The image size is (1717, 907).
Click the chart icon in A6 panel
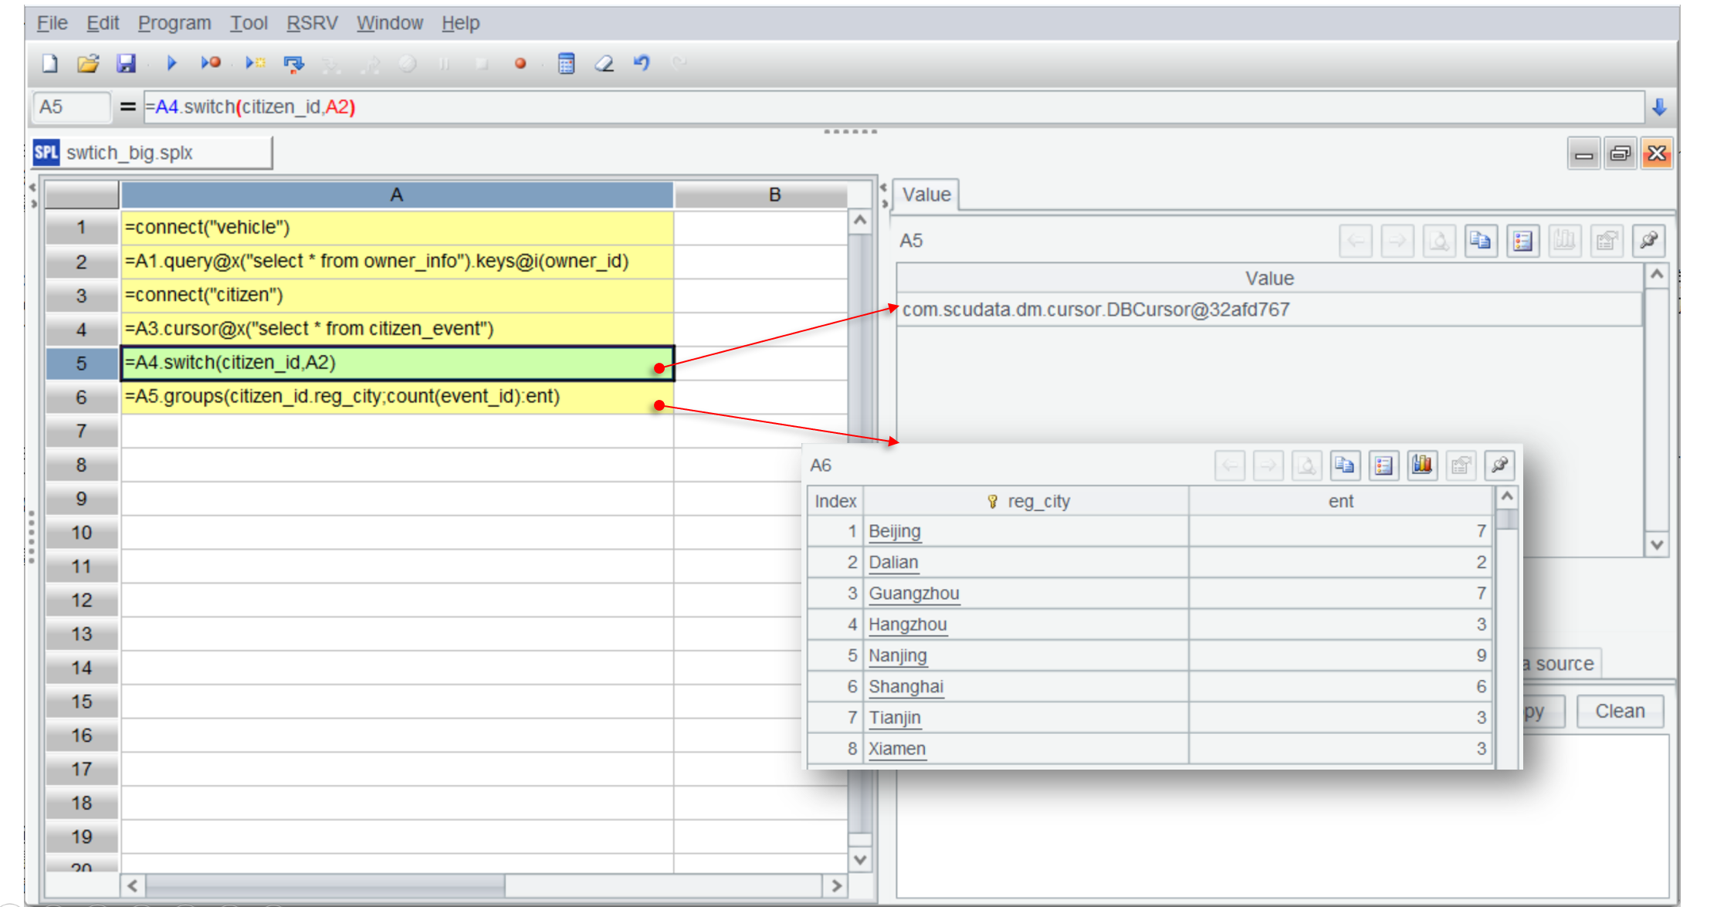(1421, 465)
